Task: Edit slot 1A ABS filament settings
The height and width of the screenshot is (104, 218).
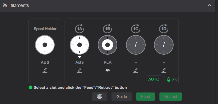Action: [79, 70]
